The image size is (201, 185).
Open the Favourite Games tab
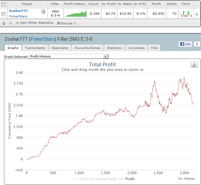tap(88, 48)
